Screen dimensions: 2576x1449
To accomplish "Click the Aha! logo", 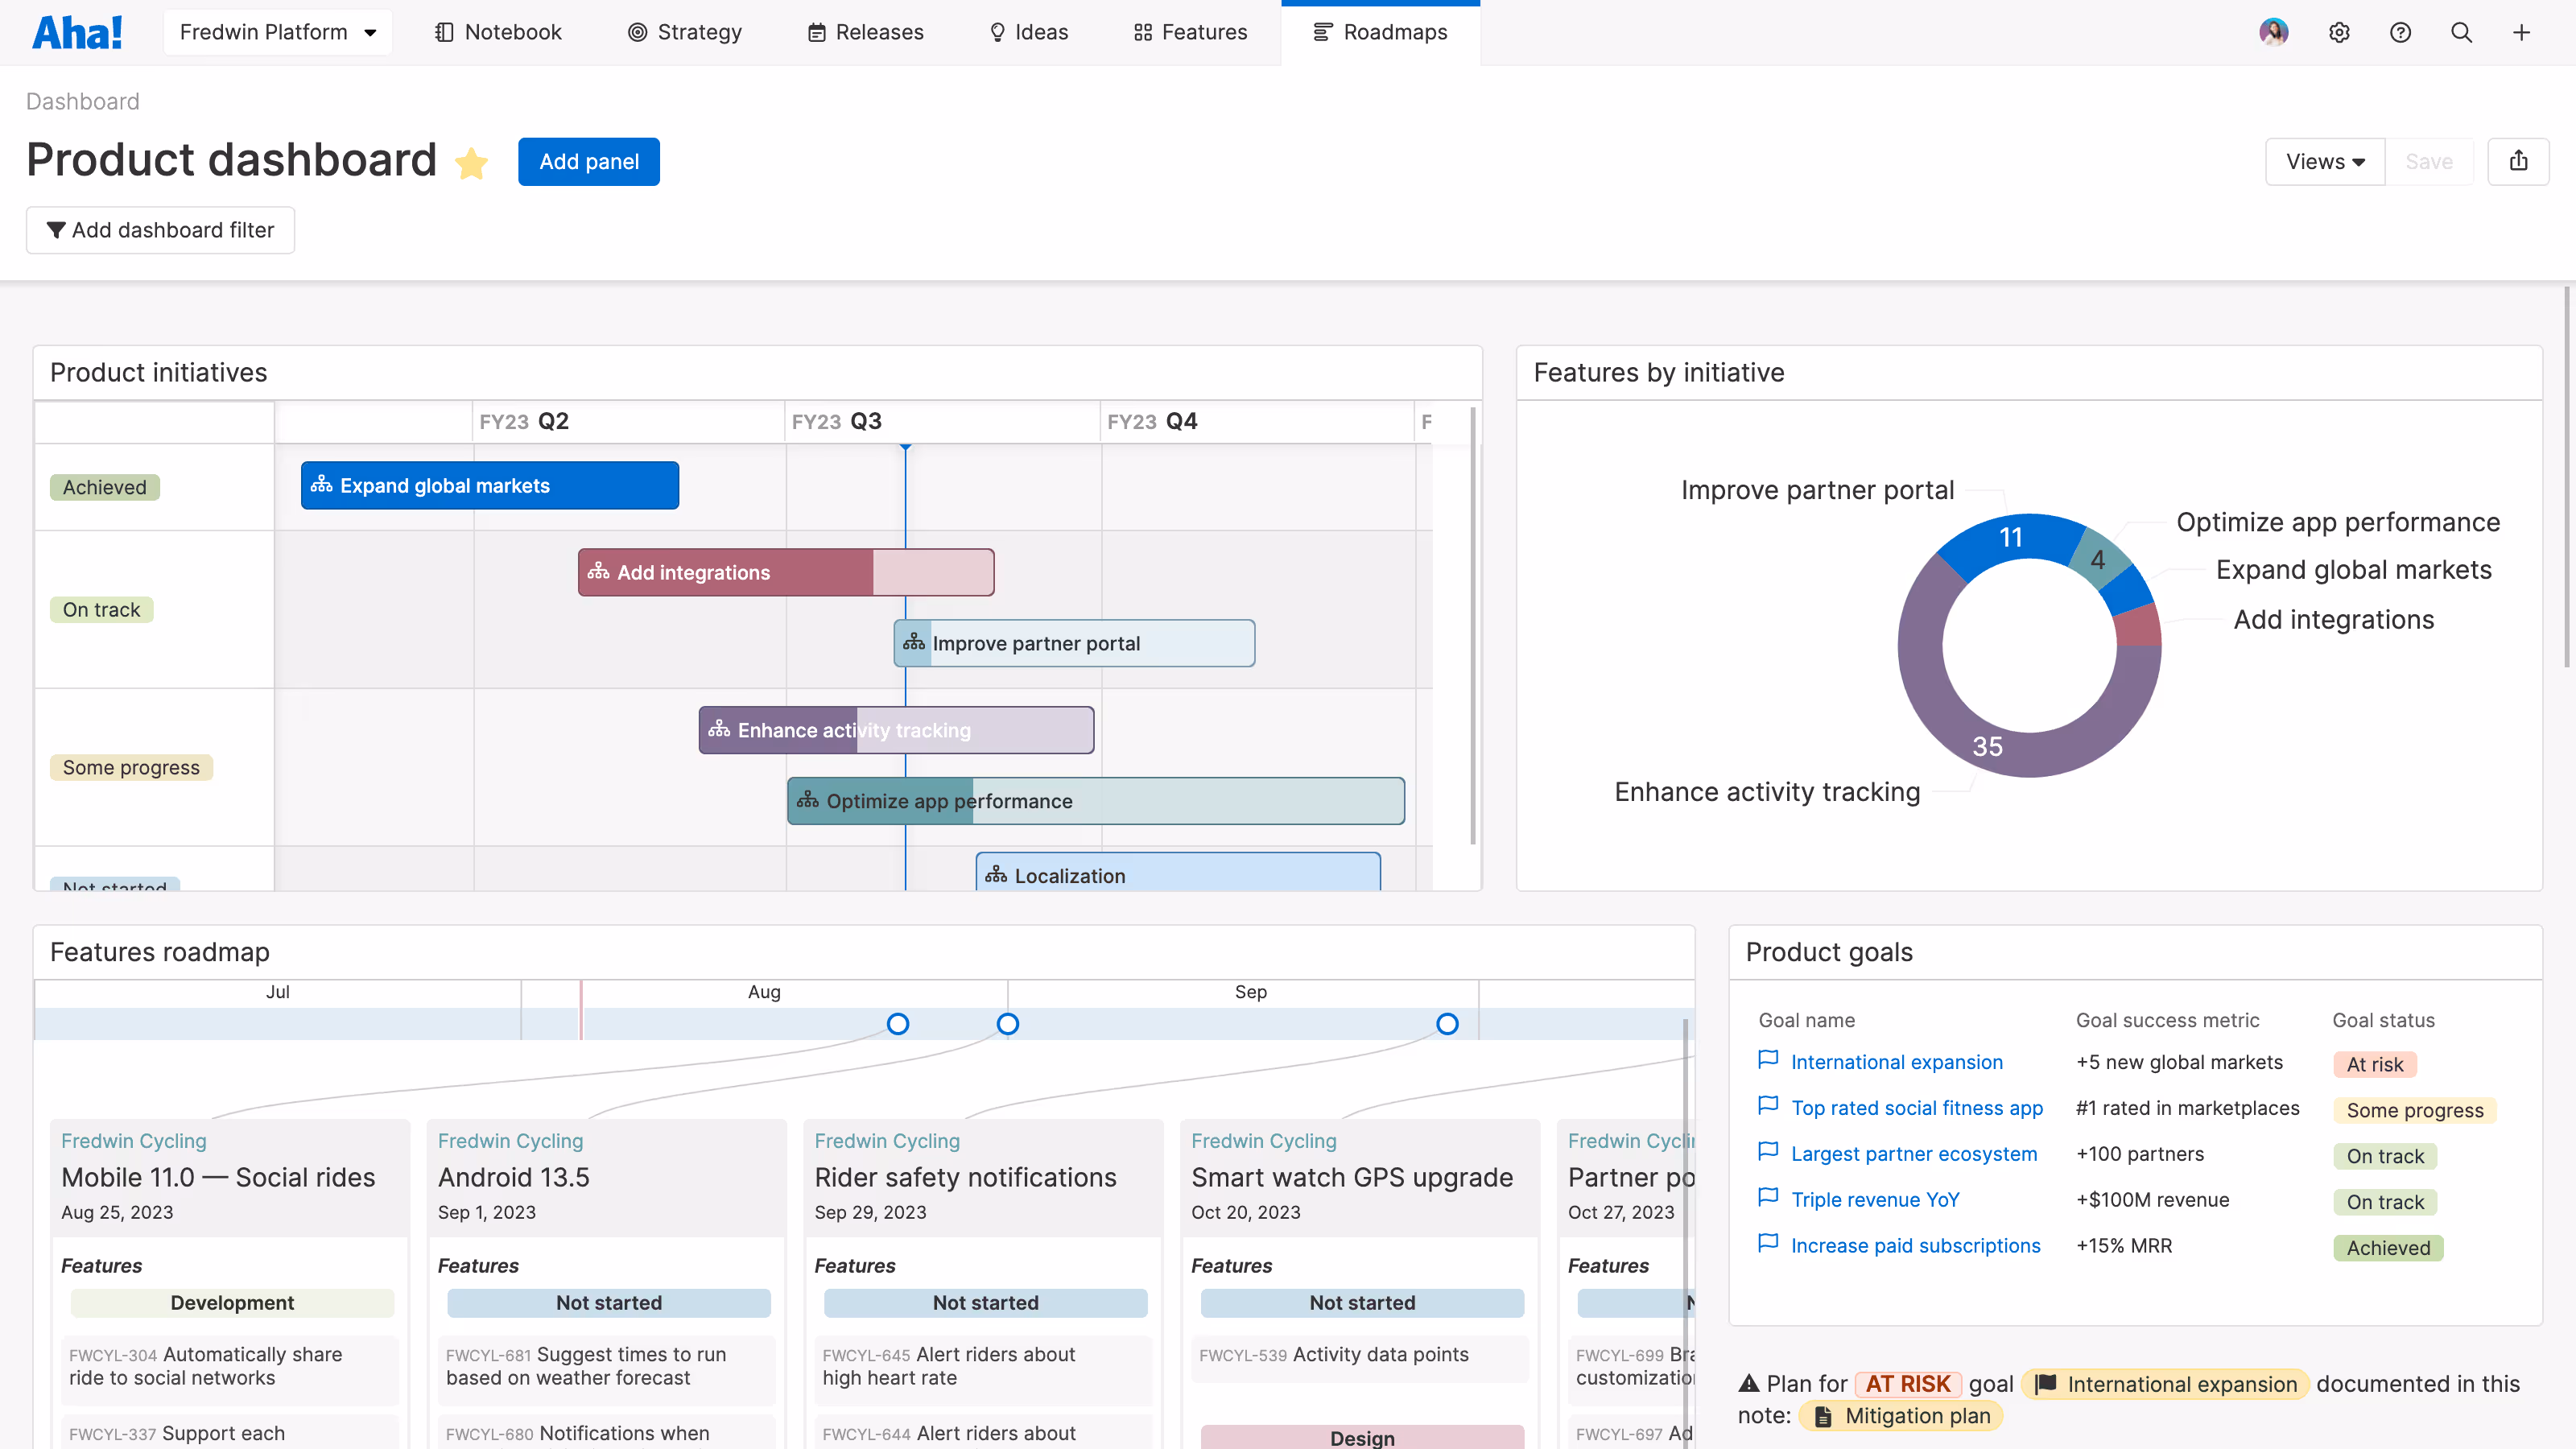I will [77, 32].
